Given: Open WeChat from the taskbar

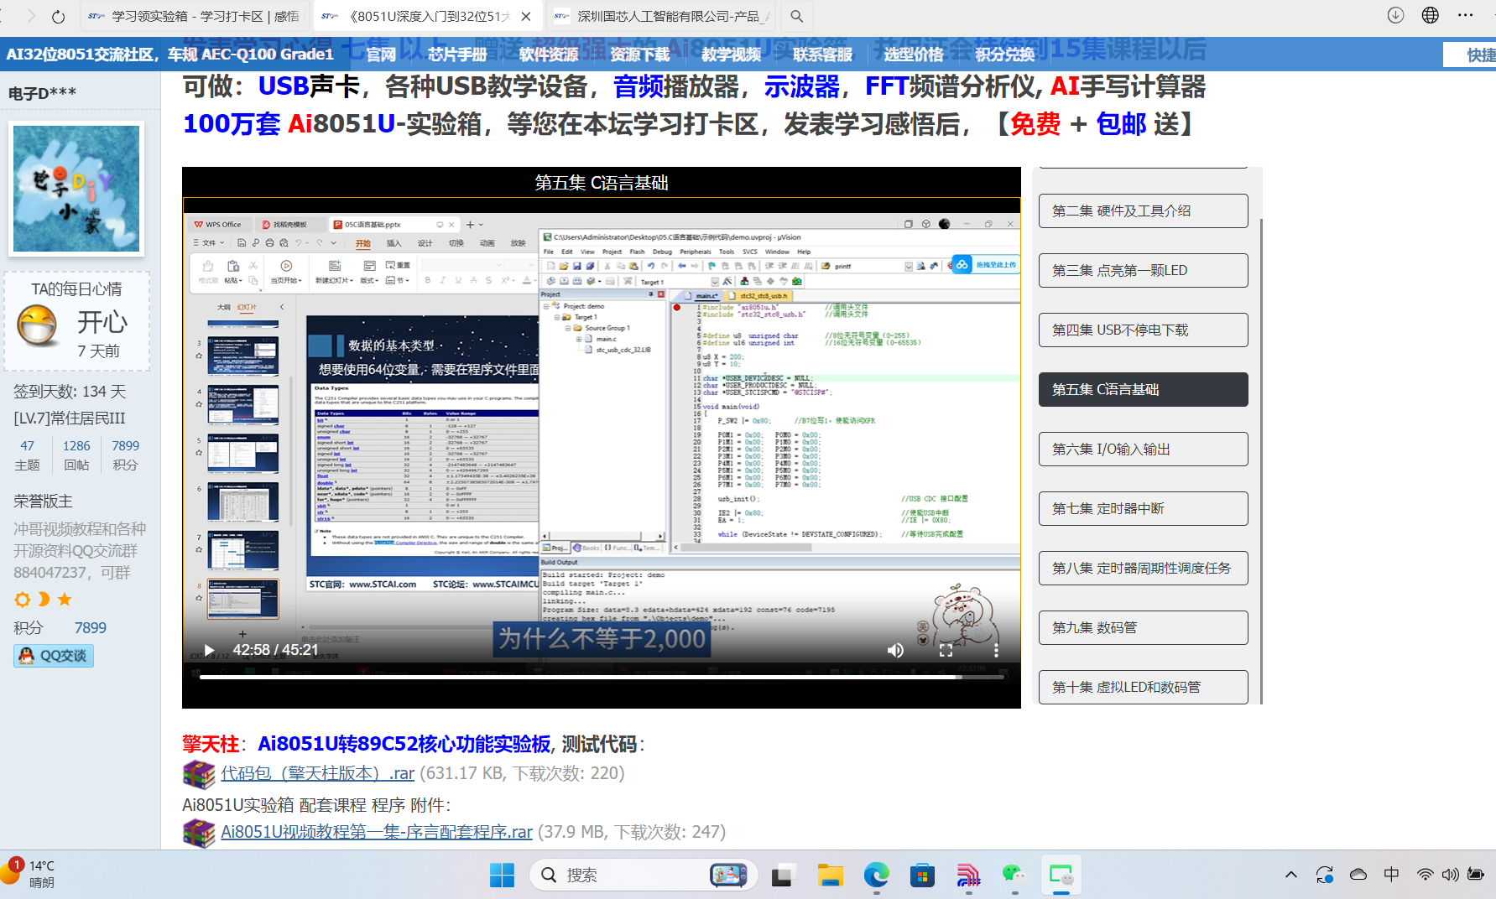Looking at the screenshot, I should pyautogui.click(x=1014, y=875).
